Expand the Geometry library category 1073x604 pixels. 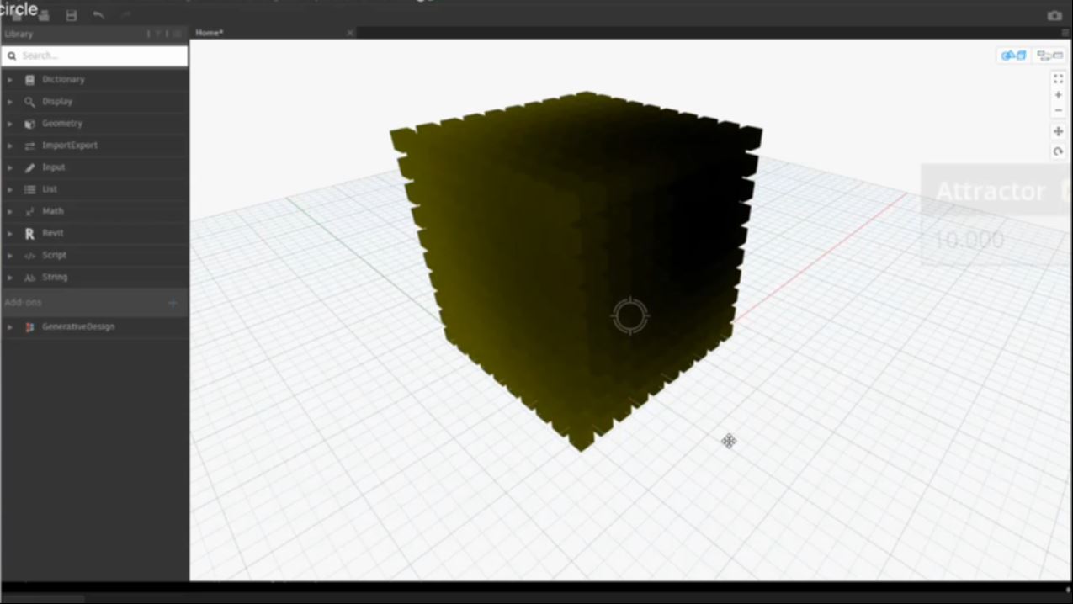10,124
